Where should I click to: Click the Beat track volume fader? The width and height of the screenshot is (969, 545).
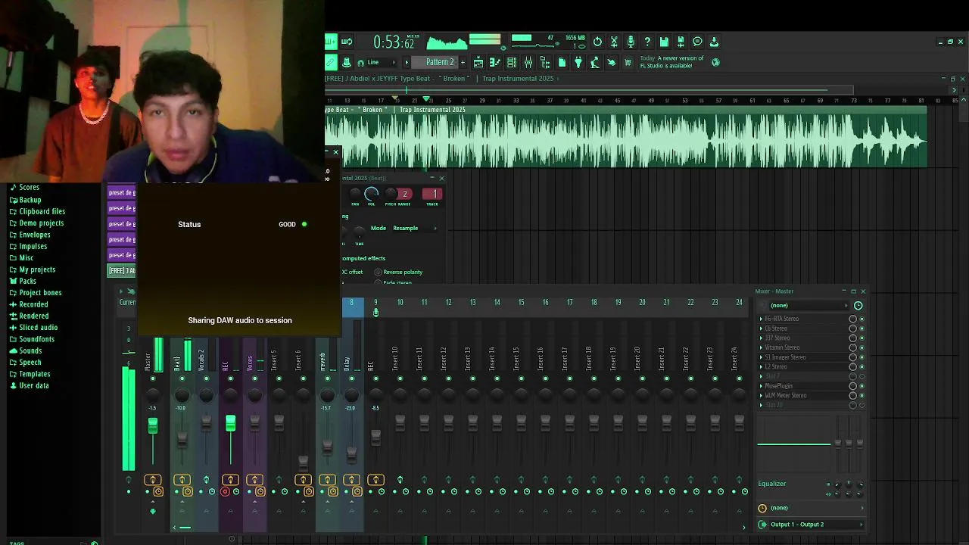182,438
